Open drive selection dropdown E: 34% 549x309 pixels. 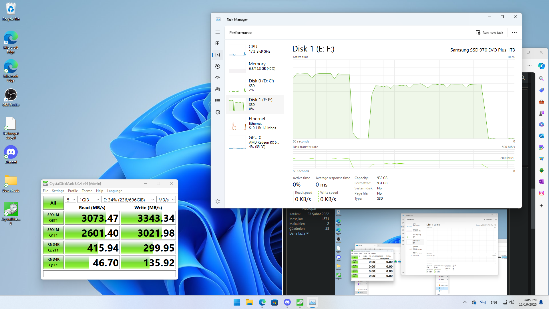click(128, 200)
